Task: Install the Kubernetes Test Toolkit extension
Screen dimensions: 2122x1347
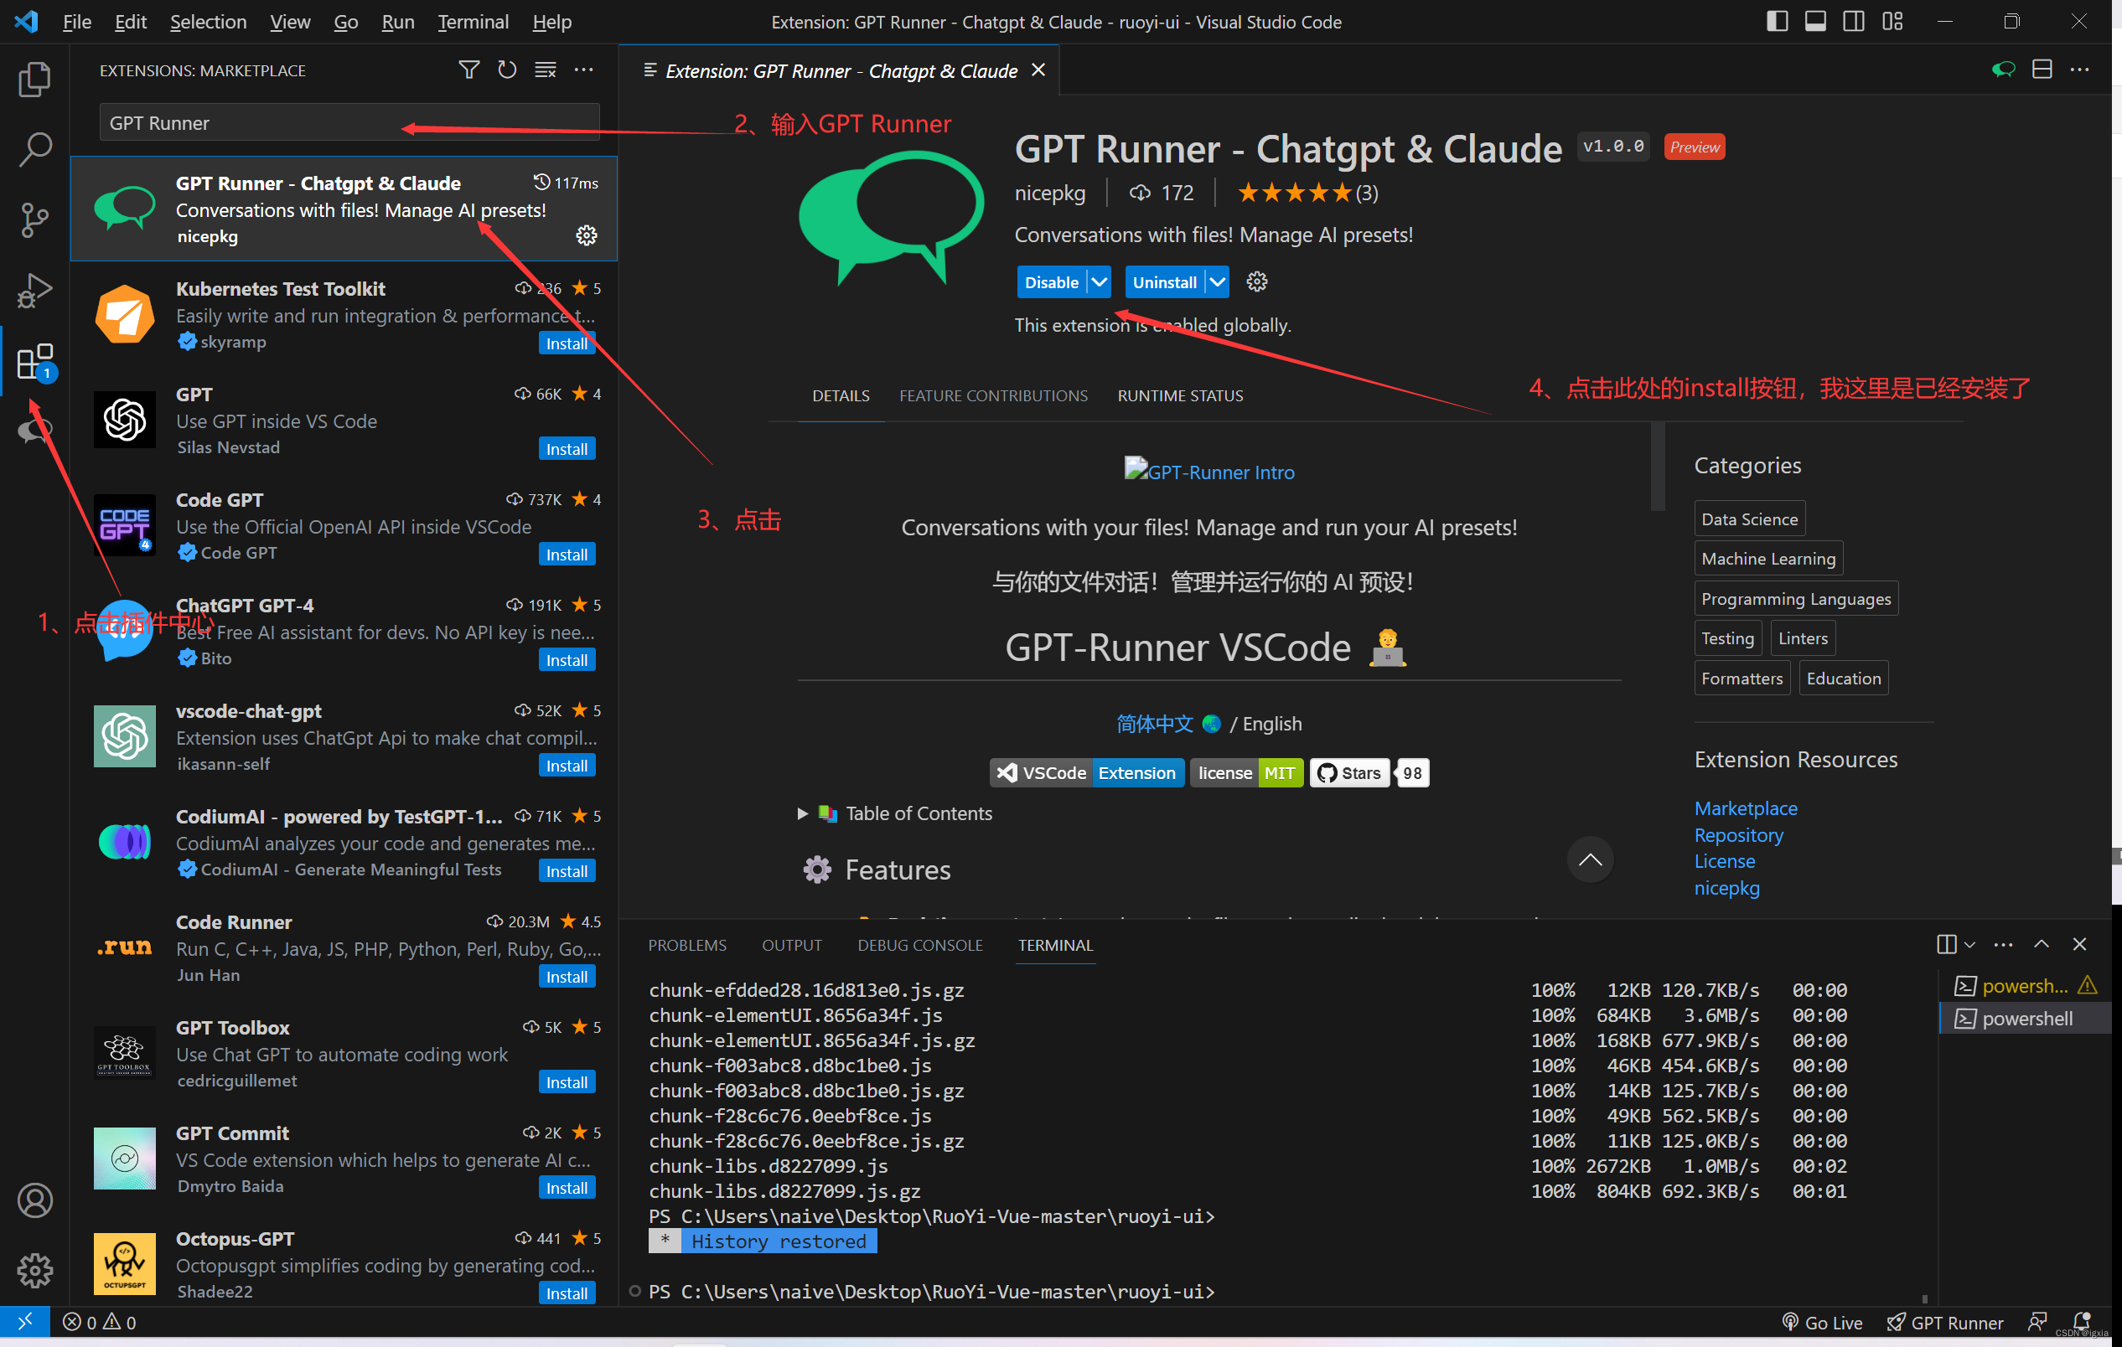Action: [x=567, y=343]
